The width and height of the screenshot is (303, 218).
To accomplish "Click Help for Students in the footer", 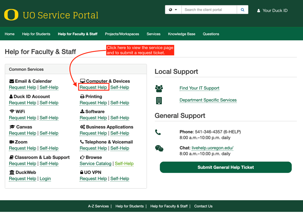I will (130, 206).
